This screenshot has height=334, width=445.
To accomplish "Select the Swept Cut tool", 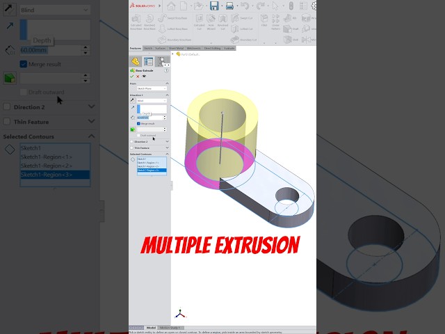I will [x=242, y=18].
